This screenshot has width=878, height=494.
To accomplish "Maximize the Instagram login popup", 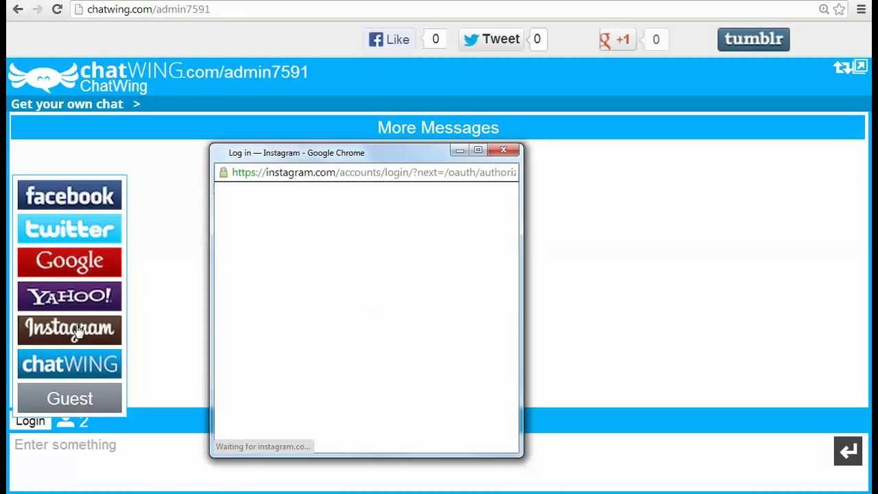I will tap(478, 150).
